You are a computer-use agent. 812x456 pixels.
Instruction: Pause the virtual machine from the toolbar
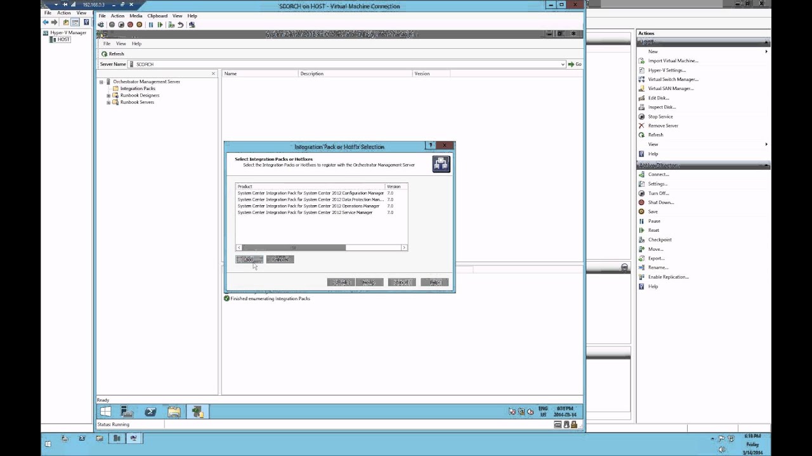151,25
